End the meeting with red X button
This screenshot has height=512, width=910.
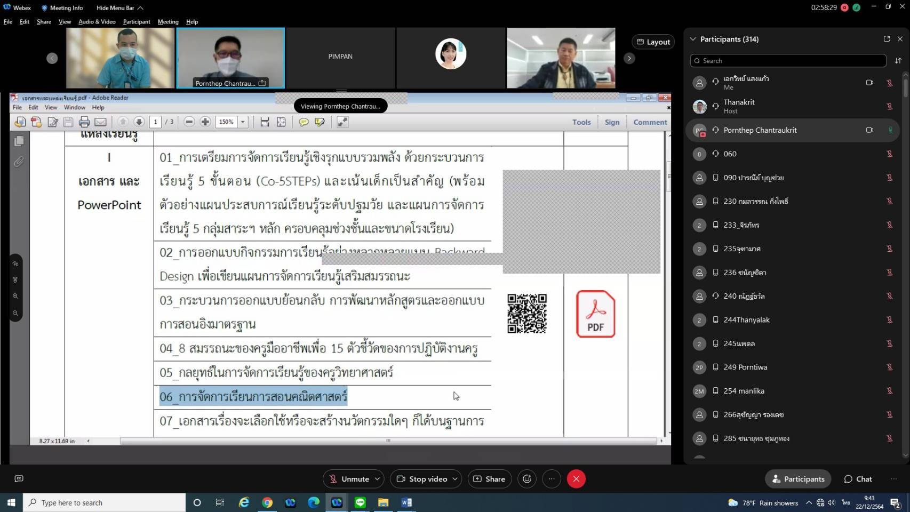pyautogui.click(x=576, y=479)
